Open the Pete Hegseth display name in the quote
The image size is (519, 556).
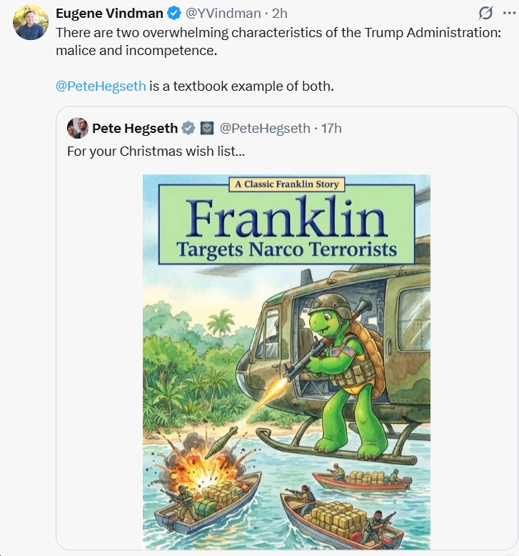[x=135, y=129]
